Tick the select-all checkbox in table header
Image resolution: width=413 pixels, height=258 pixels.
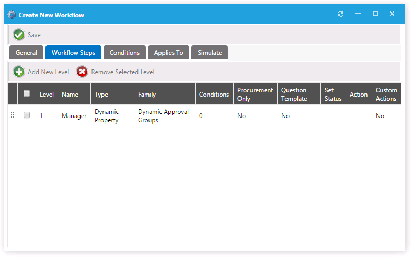27,94
